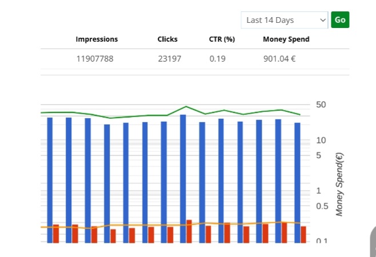Click the first red bar on the left
The height and width of the screenshot is (257, 376).
(56, 234)
